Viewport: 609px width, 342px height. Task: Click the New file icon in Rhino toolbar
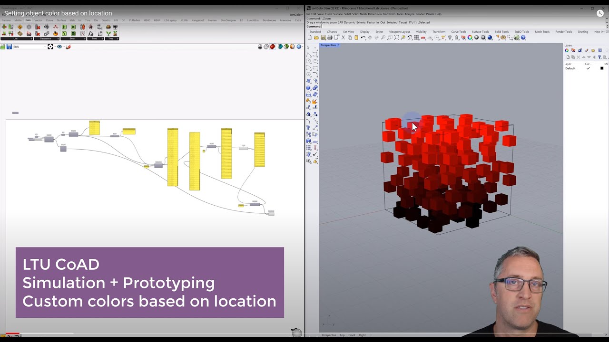pyautogui.click(x=309, y=38)
